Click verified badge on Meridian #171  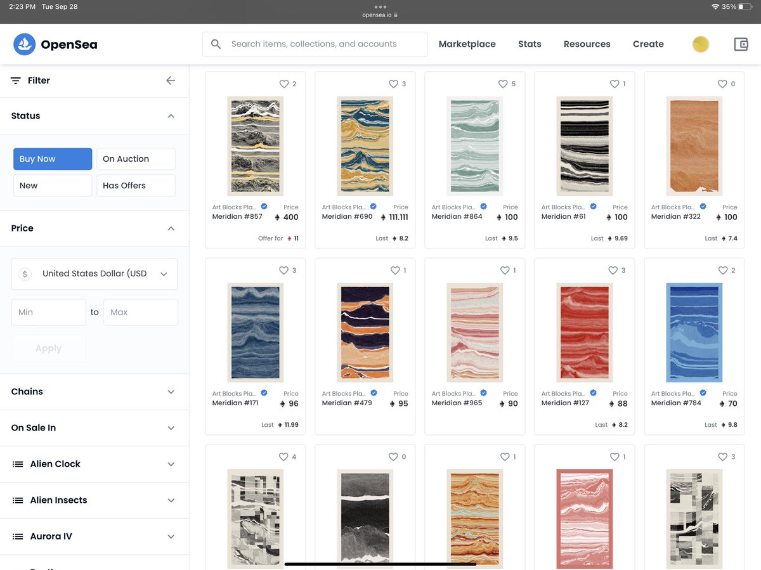[264, 393]
